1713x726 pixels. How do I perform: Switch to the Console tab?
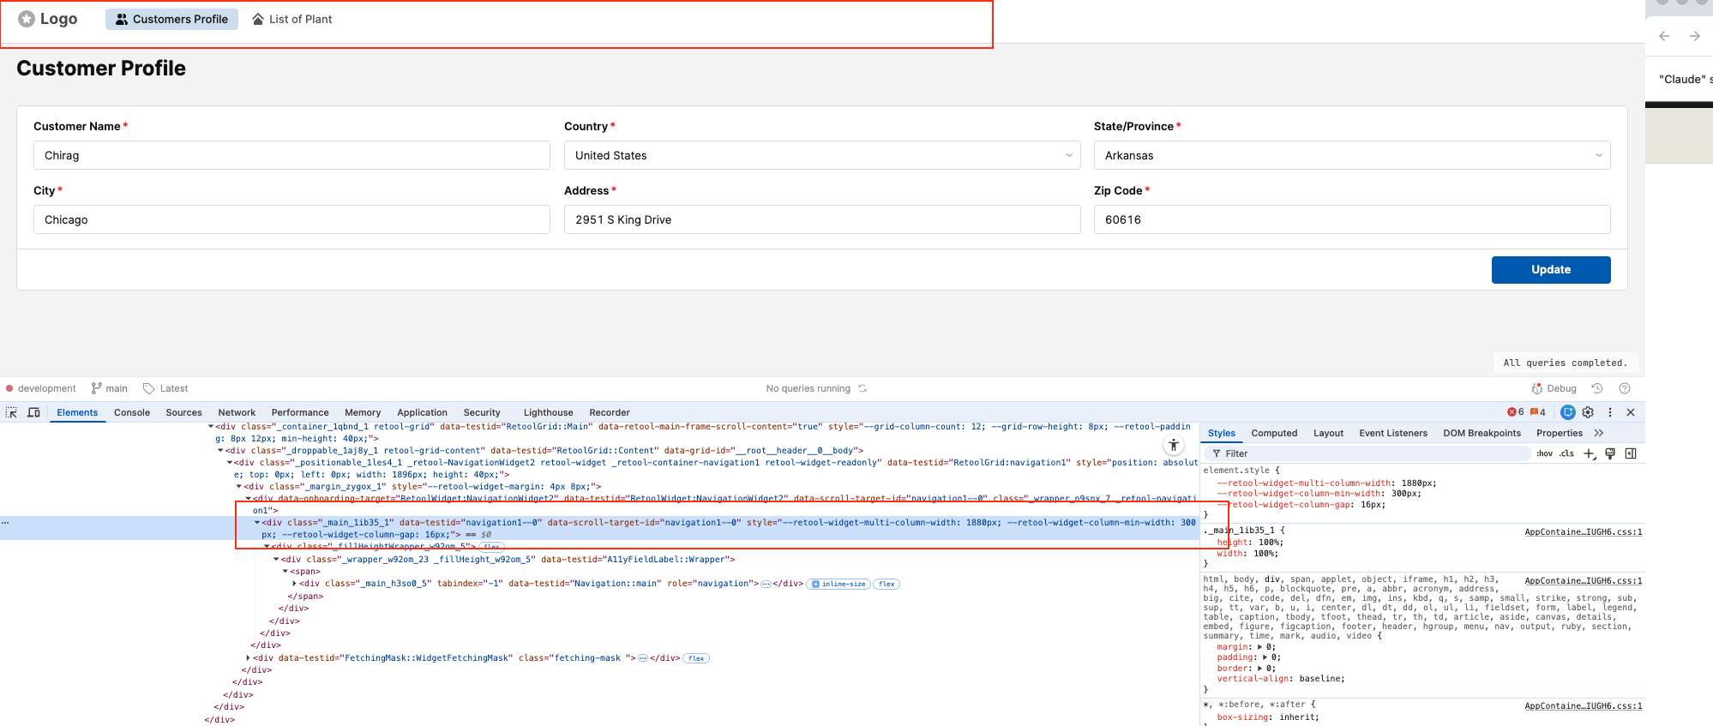pos(132,412)
